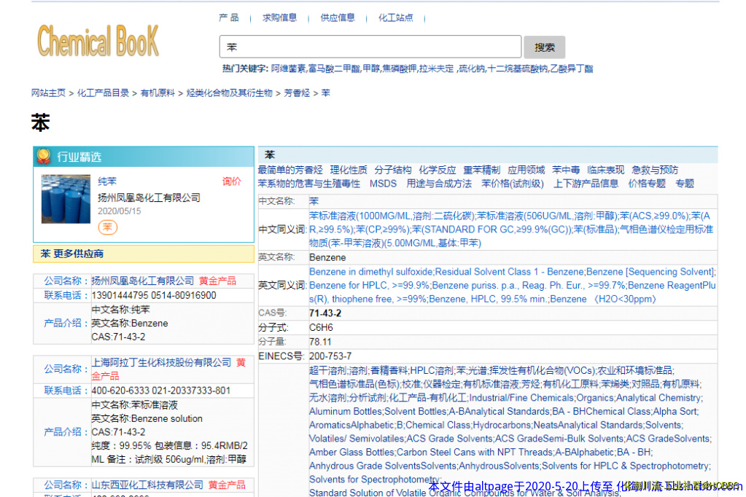
Task: Click the 询价 inquiry link
Action: (231, 181)
